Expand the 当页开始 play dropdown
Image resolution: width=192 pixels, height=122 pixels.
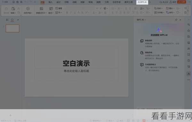point(28,13)
